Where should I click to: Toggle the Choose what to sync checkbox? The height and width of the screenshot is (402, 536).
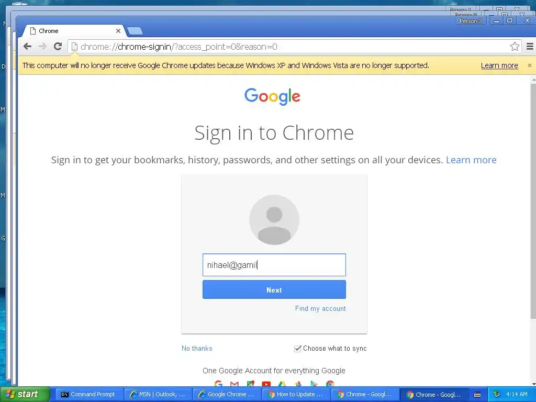(298, 348)
